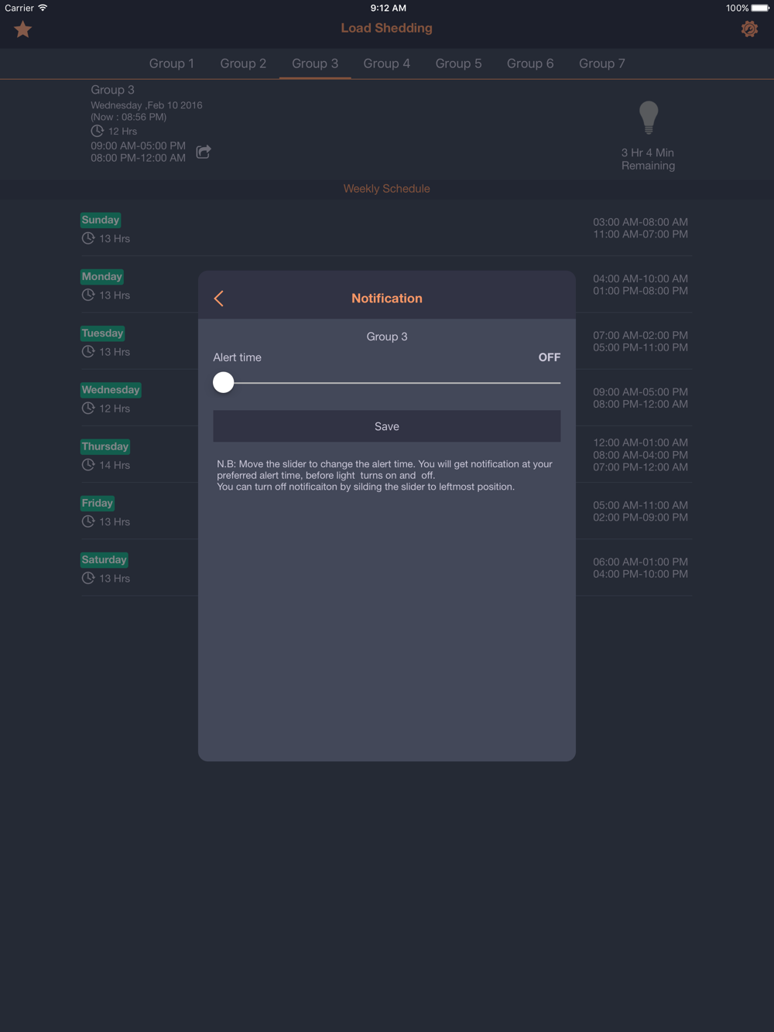Viewport: 774px width, 1032px height.
Task: Tap the clock icon in Wednesday's weekly row
Action: point(88,408)
